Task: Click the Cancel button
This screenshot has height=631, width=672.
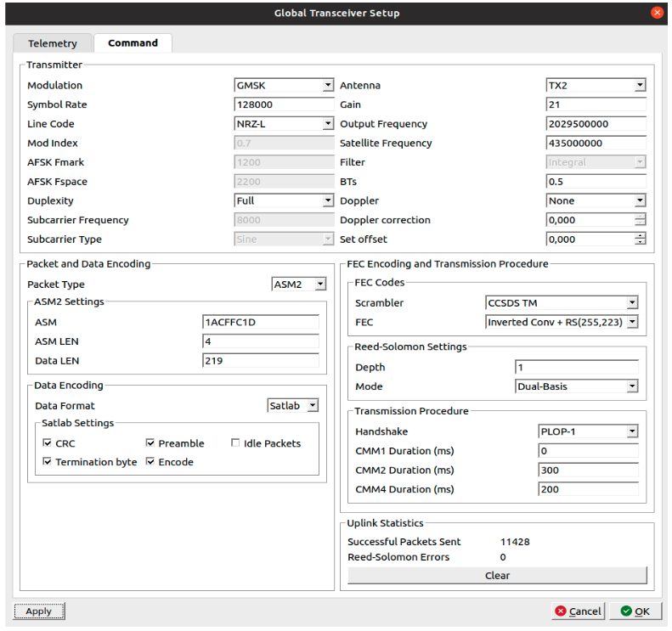Action: point(578,611)
